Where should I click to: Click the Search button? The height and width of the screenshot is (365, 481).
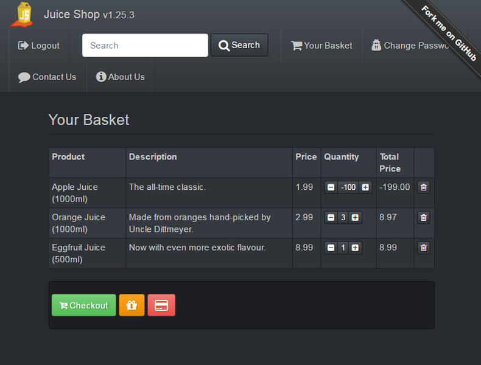click(239, 46)
